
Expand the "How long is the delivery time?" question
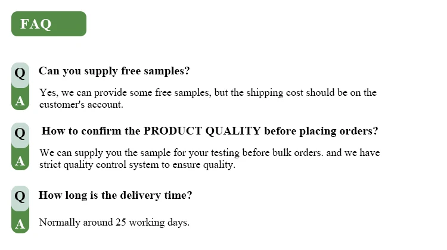(x=116, y=195)
